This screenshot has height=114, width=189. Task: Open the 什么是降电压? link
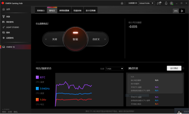[42, 23]
